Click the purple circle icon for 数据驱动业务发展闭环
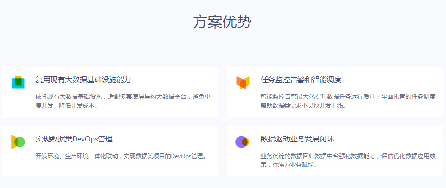Image resolution: width=446 pixels, height=188 pixels. [x=243, y=141]
